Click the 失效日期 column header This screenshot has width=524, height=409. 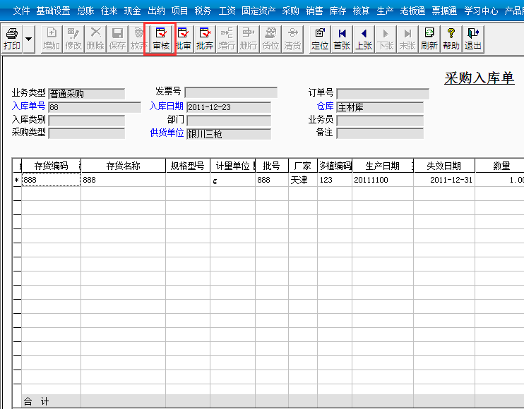(443, 166)
